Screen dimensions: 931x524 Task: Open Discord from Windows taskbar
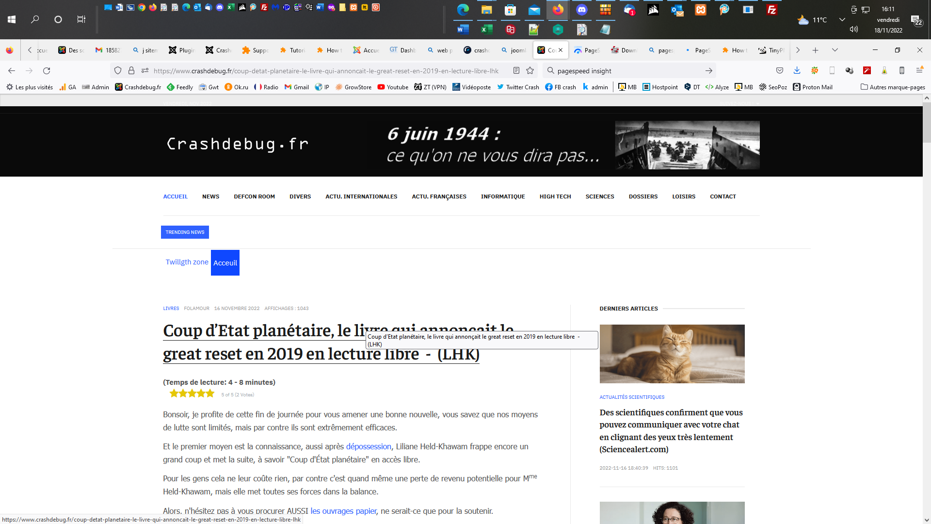(x=581, y=10)
